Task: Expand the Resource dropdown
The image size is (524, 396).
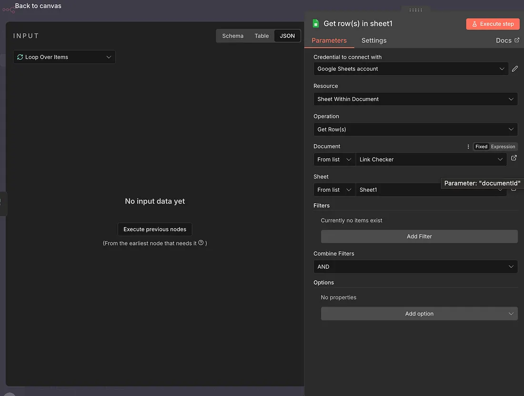Action: coord(415,99)
